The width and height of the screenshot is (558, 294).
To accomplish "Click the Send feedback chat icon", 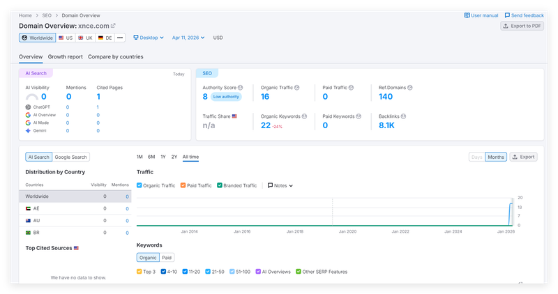I will (x=507, y=15).
